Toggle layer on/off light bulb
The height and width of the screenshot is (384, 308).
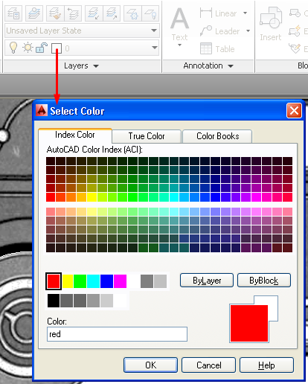click(13, 48)
